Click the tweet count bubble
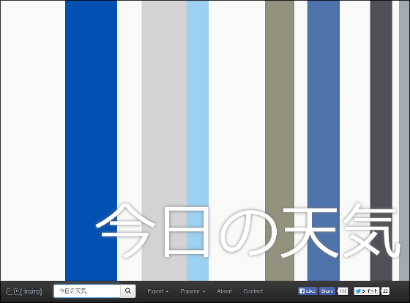Viewport: 410px width, 303px height. click(x=385, y=291)
